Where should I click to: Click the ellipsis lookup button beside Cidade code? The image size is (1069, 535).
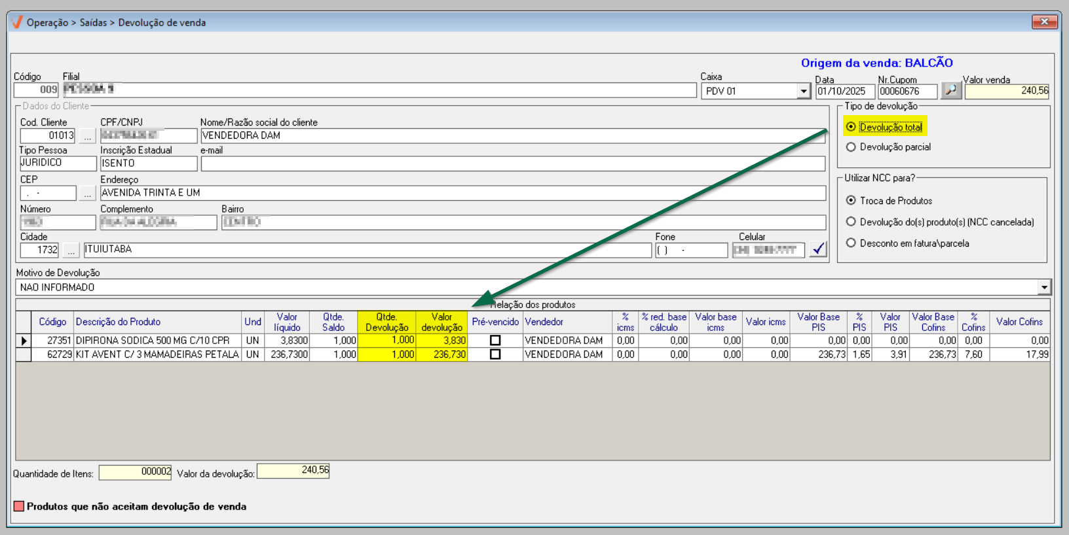(x=71, y=250)
